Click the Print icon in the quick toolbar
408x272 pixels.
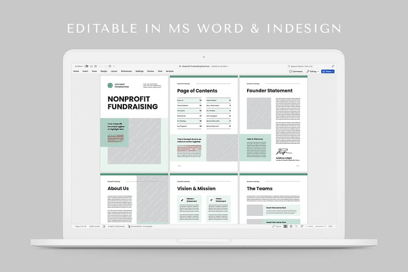coord(110,66)
